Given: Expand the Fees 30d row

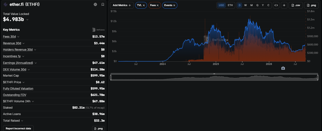Looking at the screenshot, I should coord(18,36).
